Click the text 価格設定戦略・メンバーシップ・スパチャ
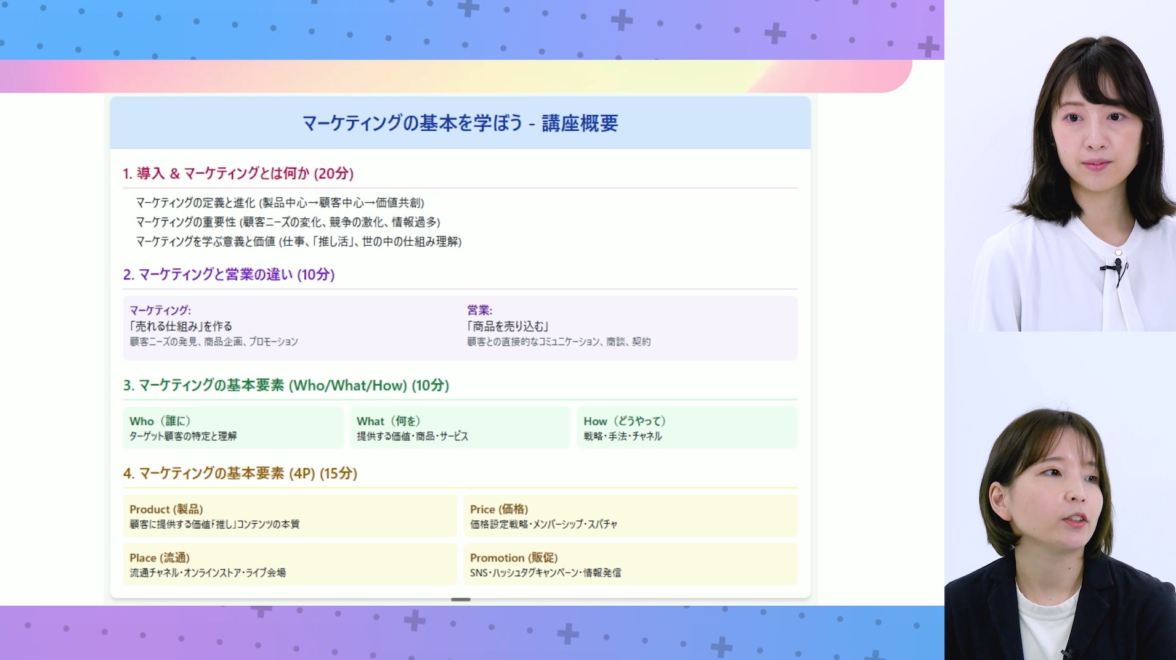Viewport: 1176px width, 660px height. point(544,524)
